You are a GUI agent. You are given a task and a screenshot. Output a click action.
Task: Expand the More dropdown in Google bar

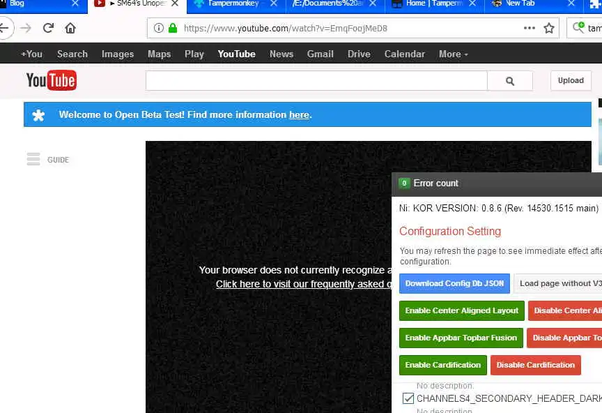(x=454, y=54)
